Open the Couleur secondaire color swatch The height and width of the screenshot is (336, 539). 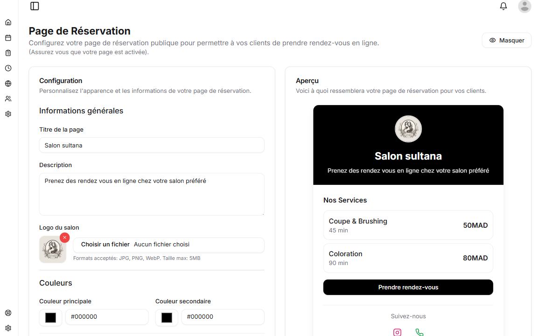[x=167, y=317]
